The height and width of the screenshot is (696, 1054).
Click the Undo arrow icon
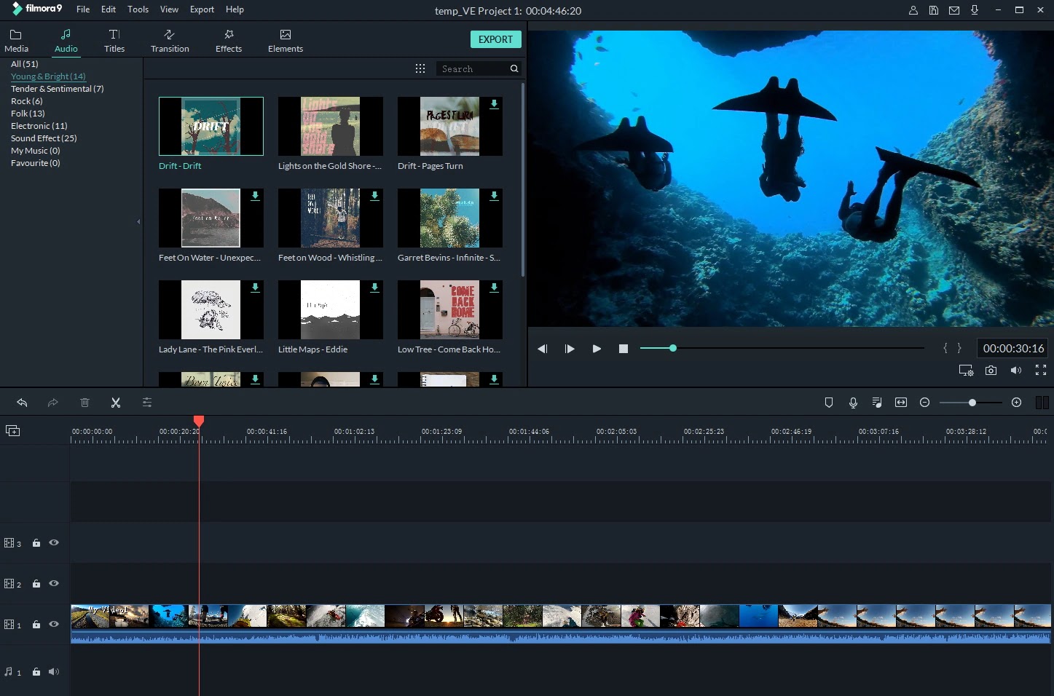coord(22,402)
